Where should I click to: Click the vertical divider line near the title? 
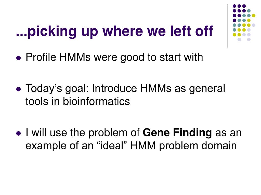(227, 26)
